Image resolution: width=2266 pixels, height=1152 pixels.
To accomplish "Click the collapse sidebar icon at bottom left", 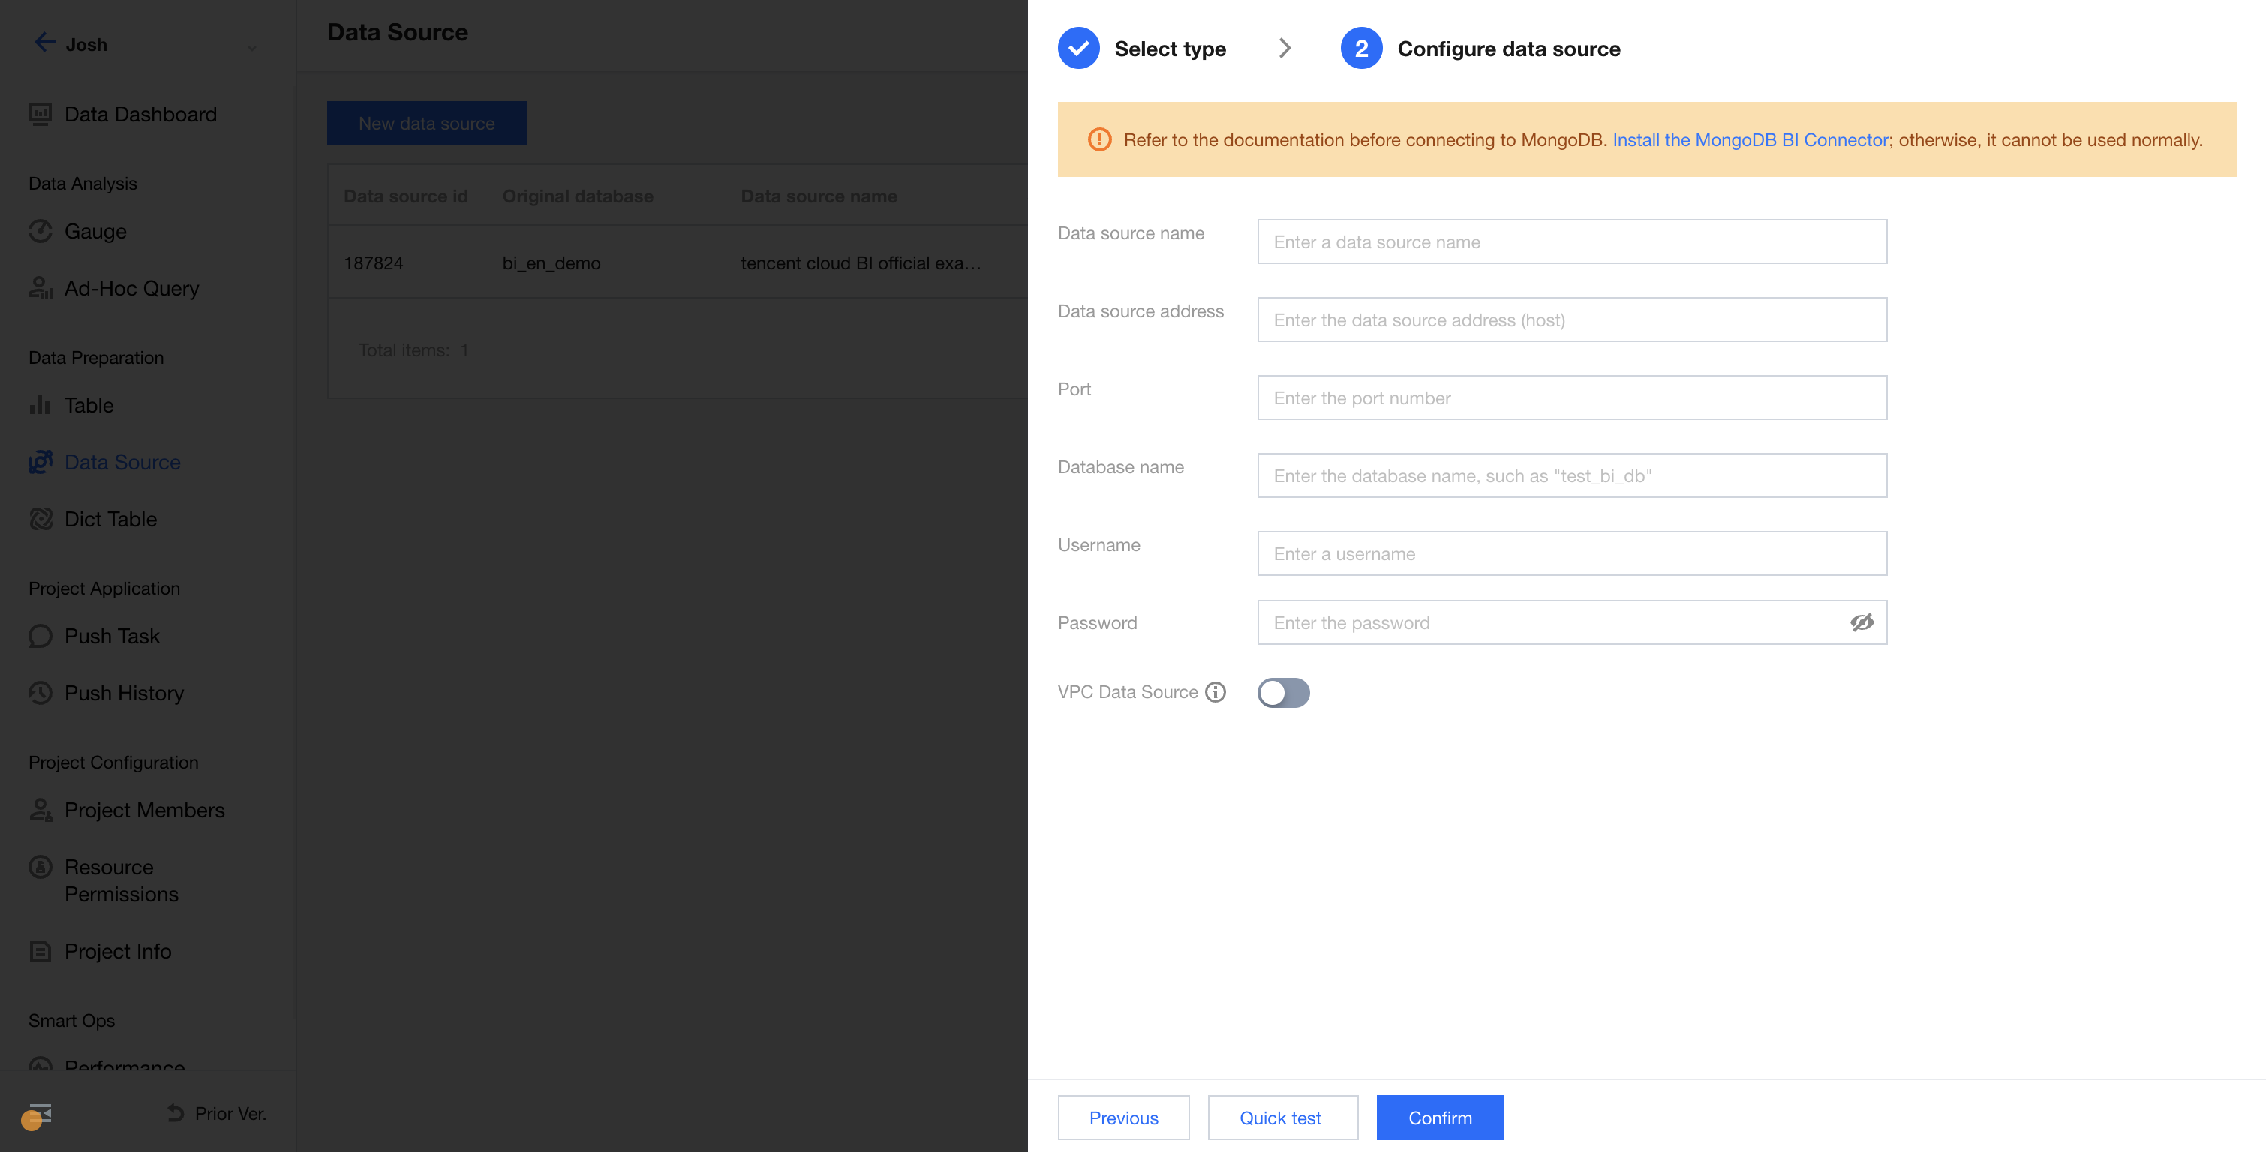I will click(x=40, y=1113).
